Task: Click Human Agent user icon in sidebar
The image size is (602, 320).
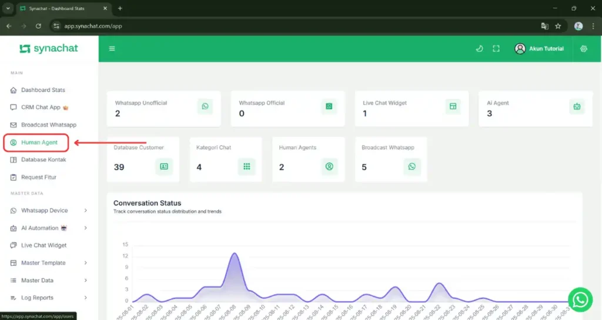Action: [x=14, y=142]
